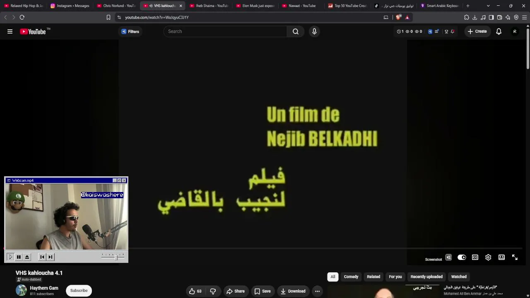Screen dimensions: 530x298
Task: Open a new browser tab
Action: coord(468,6)
